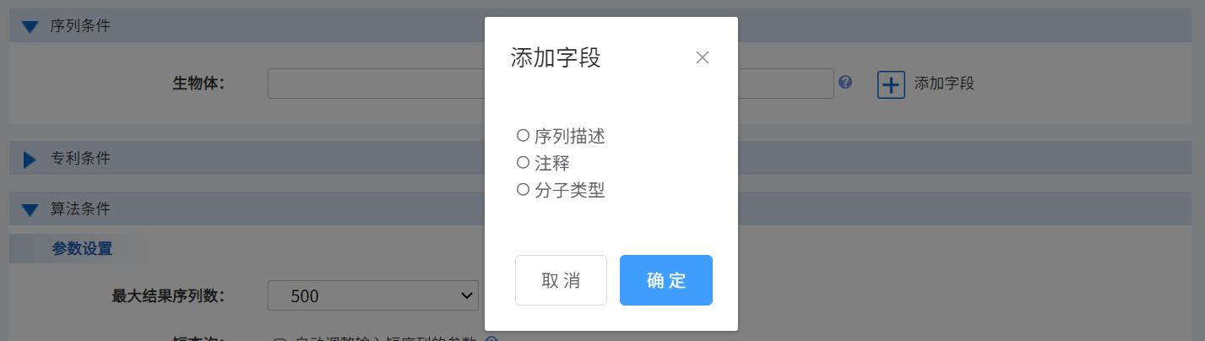The image size is (1205, 341).
Task: Close the 添加字段 dialog with the X
Action: pos(703,57)
